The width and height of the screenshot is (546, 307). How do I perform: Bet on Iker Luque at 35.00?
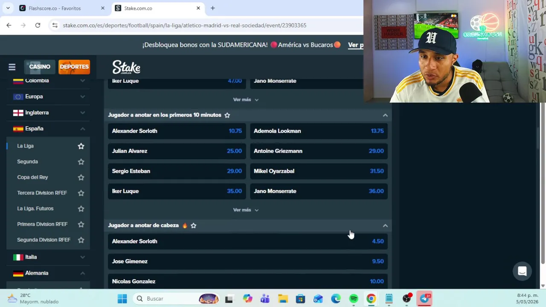tap(177, 191)
